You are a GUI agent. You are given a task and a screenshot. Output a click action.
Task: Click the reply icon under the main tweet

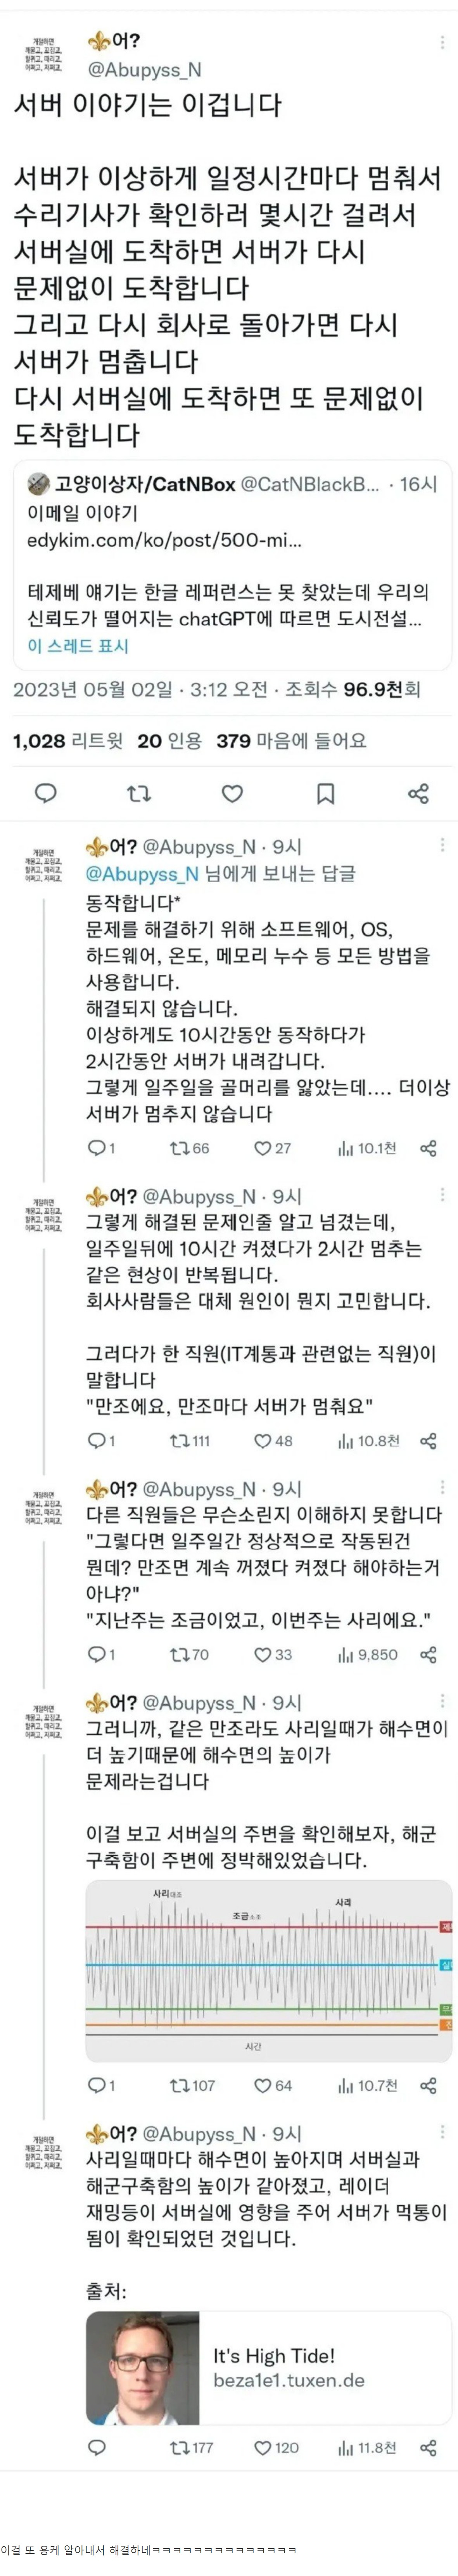point(45,793)
